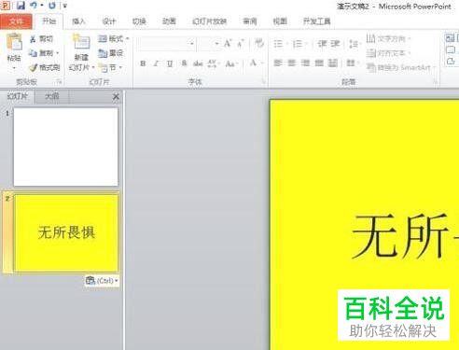Switch to the 开始 (Home) ribbon tab
Viewport: 459px width, 350px height.
point(49,21)
